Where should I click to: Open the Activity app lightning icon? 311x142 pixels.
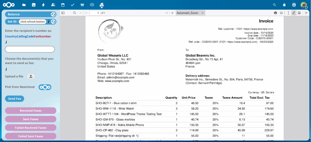pyautogui.click(x=43, y=5)
